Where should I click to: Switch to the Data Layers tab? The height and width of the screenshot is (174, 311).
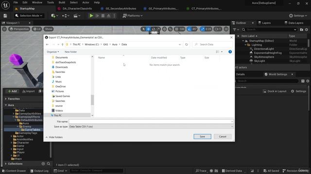click(x=295, y=23)
